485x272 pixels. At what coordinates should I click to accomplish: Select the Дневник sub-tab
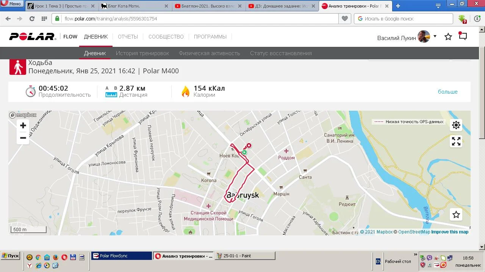click(x=95, y=53)
